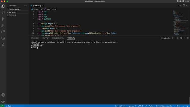Toggle the Spell checker status item

pyautogui.click(x=178, y=106)
